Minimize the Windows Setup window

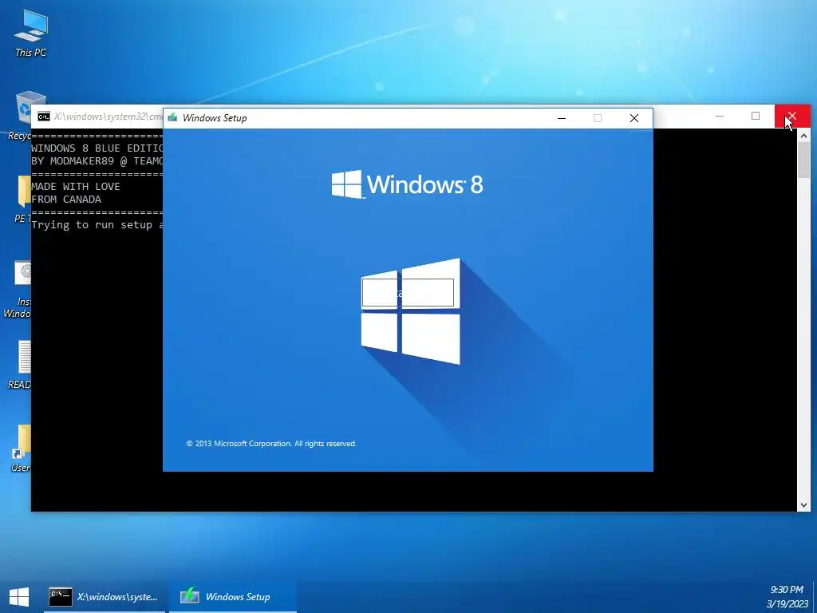561,118
